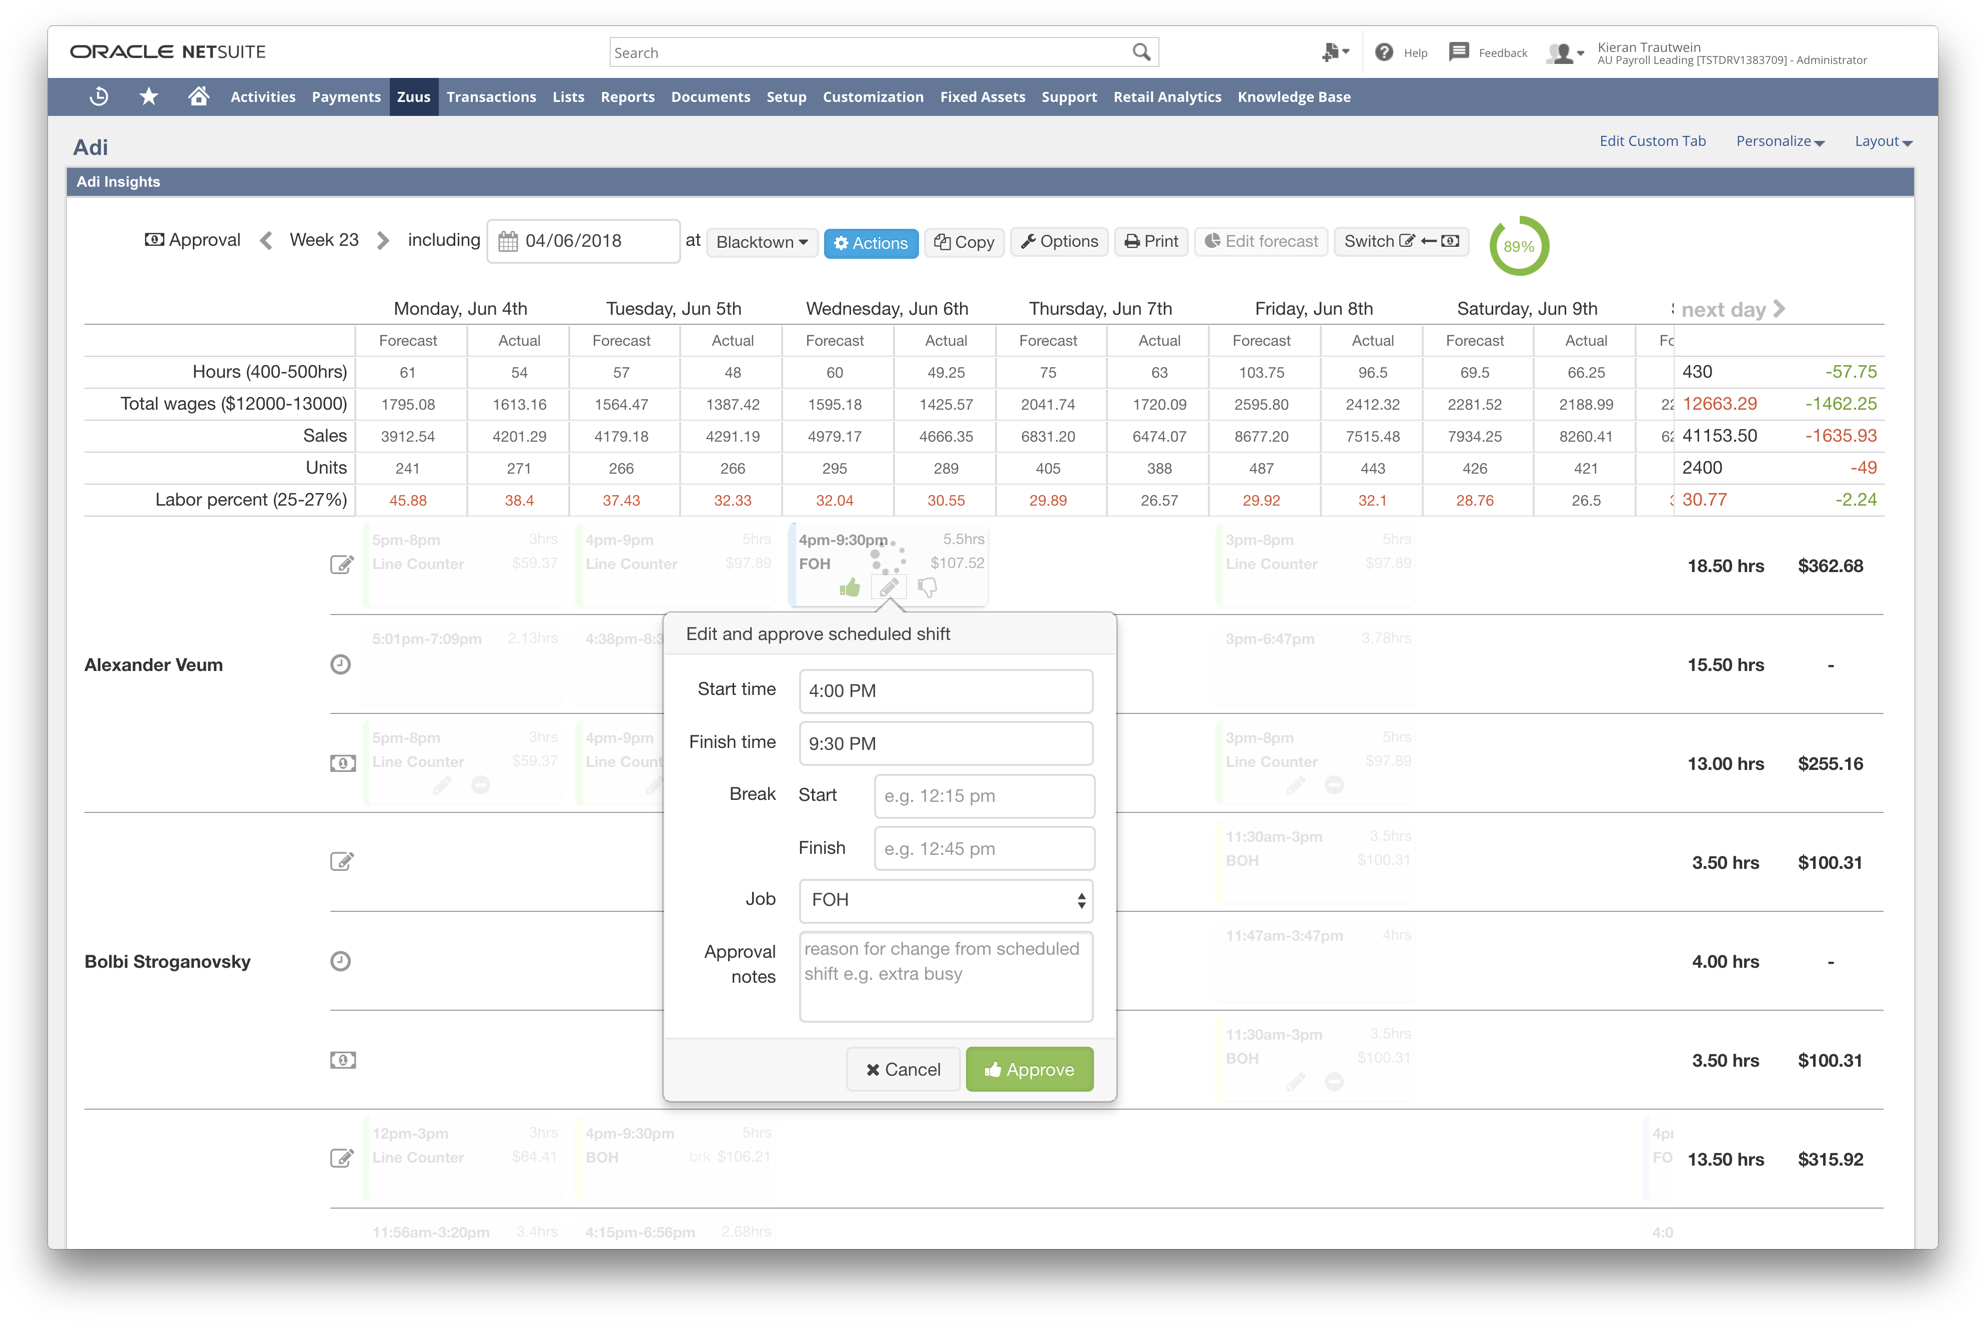Viewport: 1986px width, 1323px height.
Task: Click the Help question mark icon
Action: pyautogui.click(x=1384, y=52)
